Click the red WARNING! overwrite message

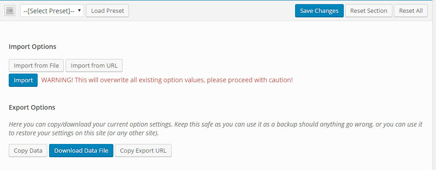point(167,80)
